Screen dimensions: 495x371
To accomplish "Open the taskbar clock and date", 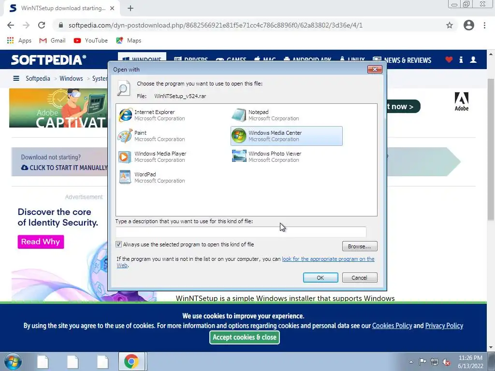I will pos(470,362).
